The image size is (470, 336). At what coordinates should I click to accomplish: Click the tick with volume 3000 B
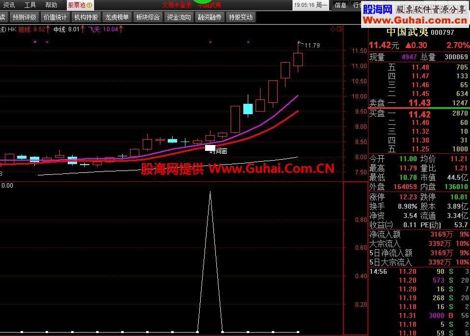(419, 315)
